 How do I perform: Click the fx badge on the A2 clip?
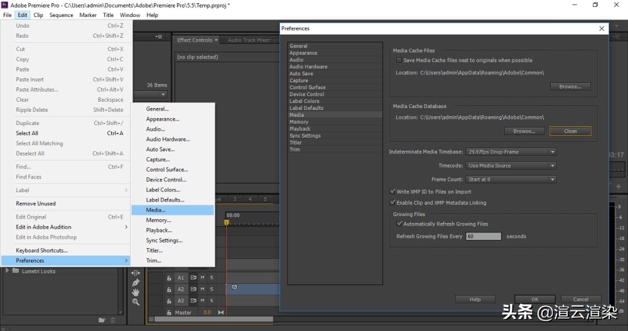pyautogui.click(x=235, y=287)
